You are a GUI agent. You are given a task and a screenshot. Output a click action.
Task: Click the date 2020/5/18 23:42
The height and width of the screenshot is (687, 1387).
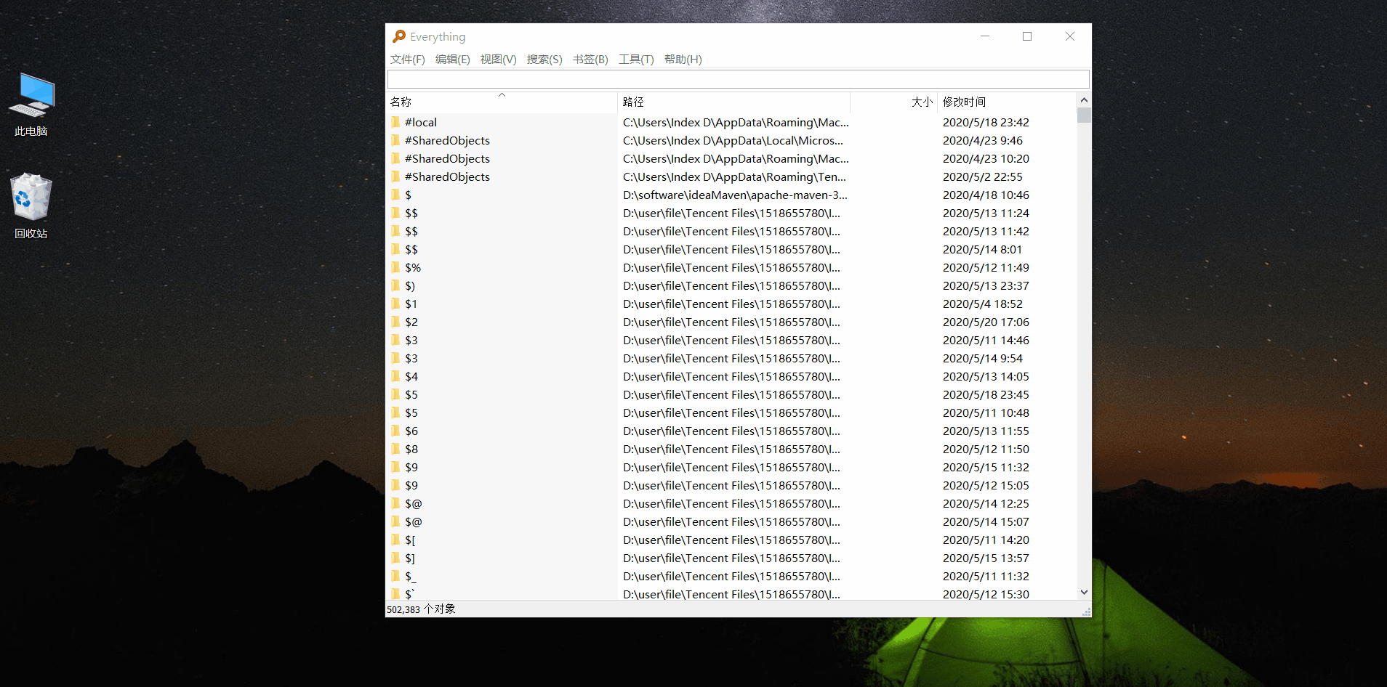pos(986,122)
